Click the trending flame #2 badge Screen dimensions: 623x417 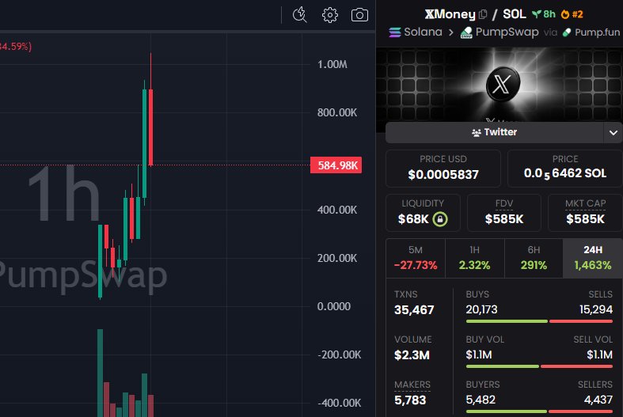coord(571,14)
